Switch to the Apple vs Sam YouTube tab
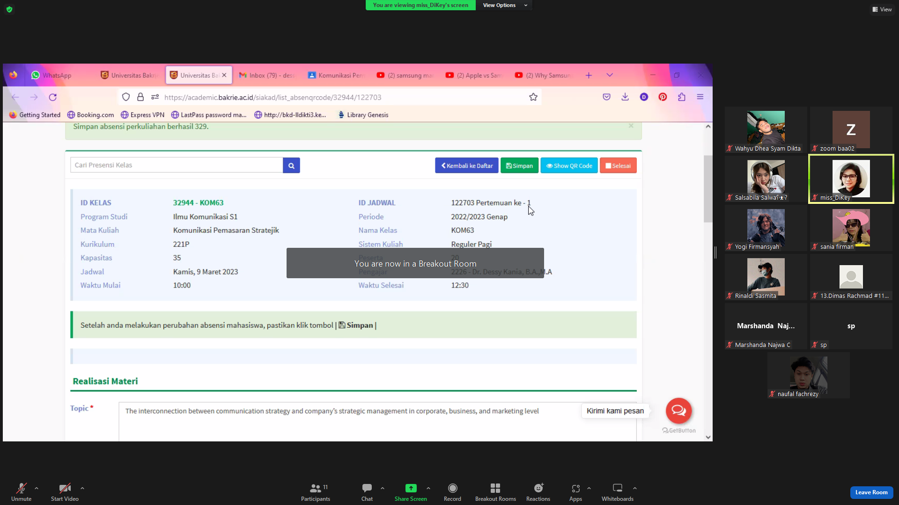 point(474,75)
